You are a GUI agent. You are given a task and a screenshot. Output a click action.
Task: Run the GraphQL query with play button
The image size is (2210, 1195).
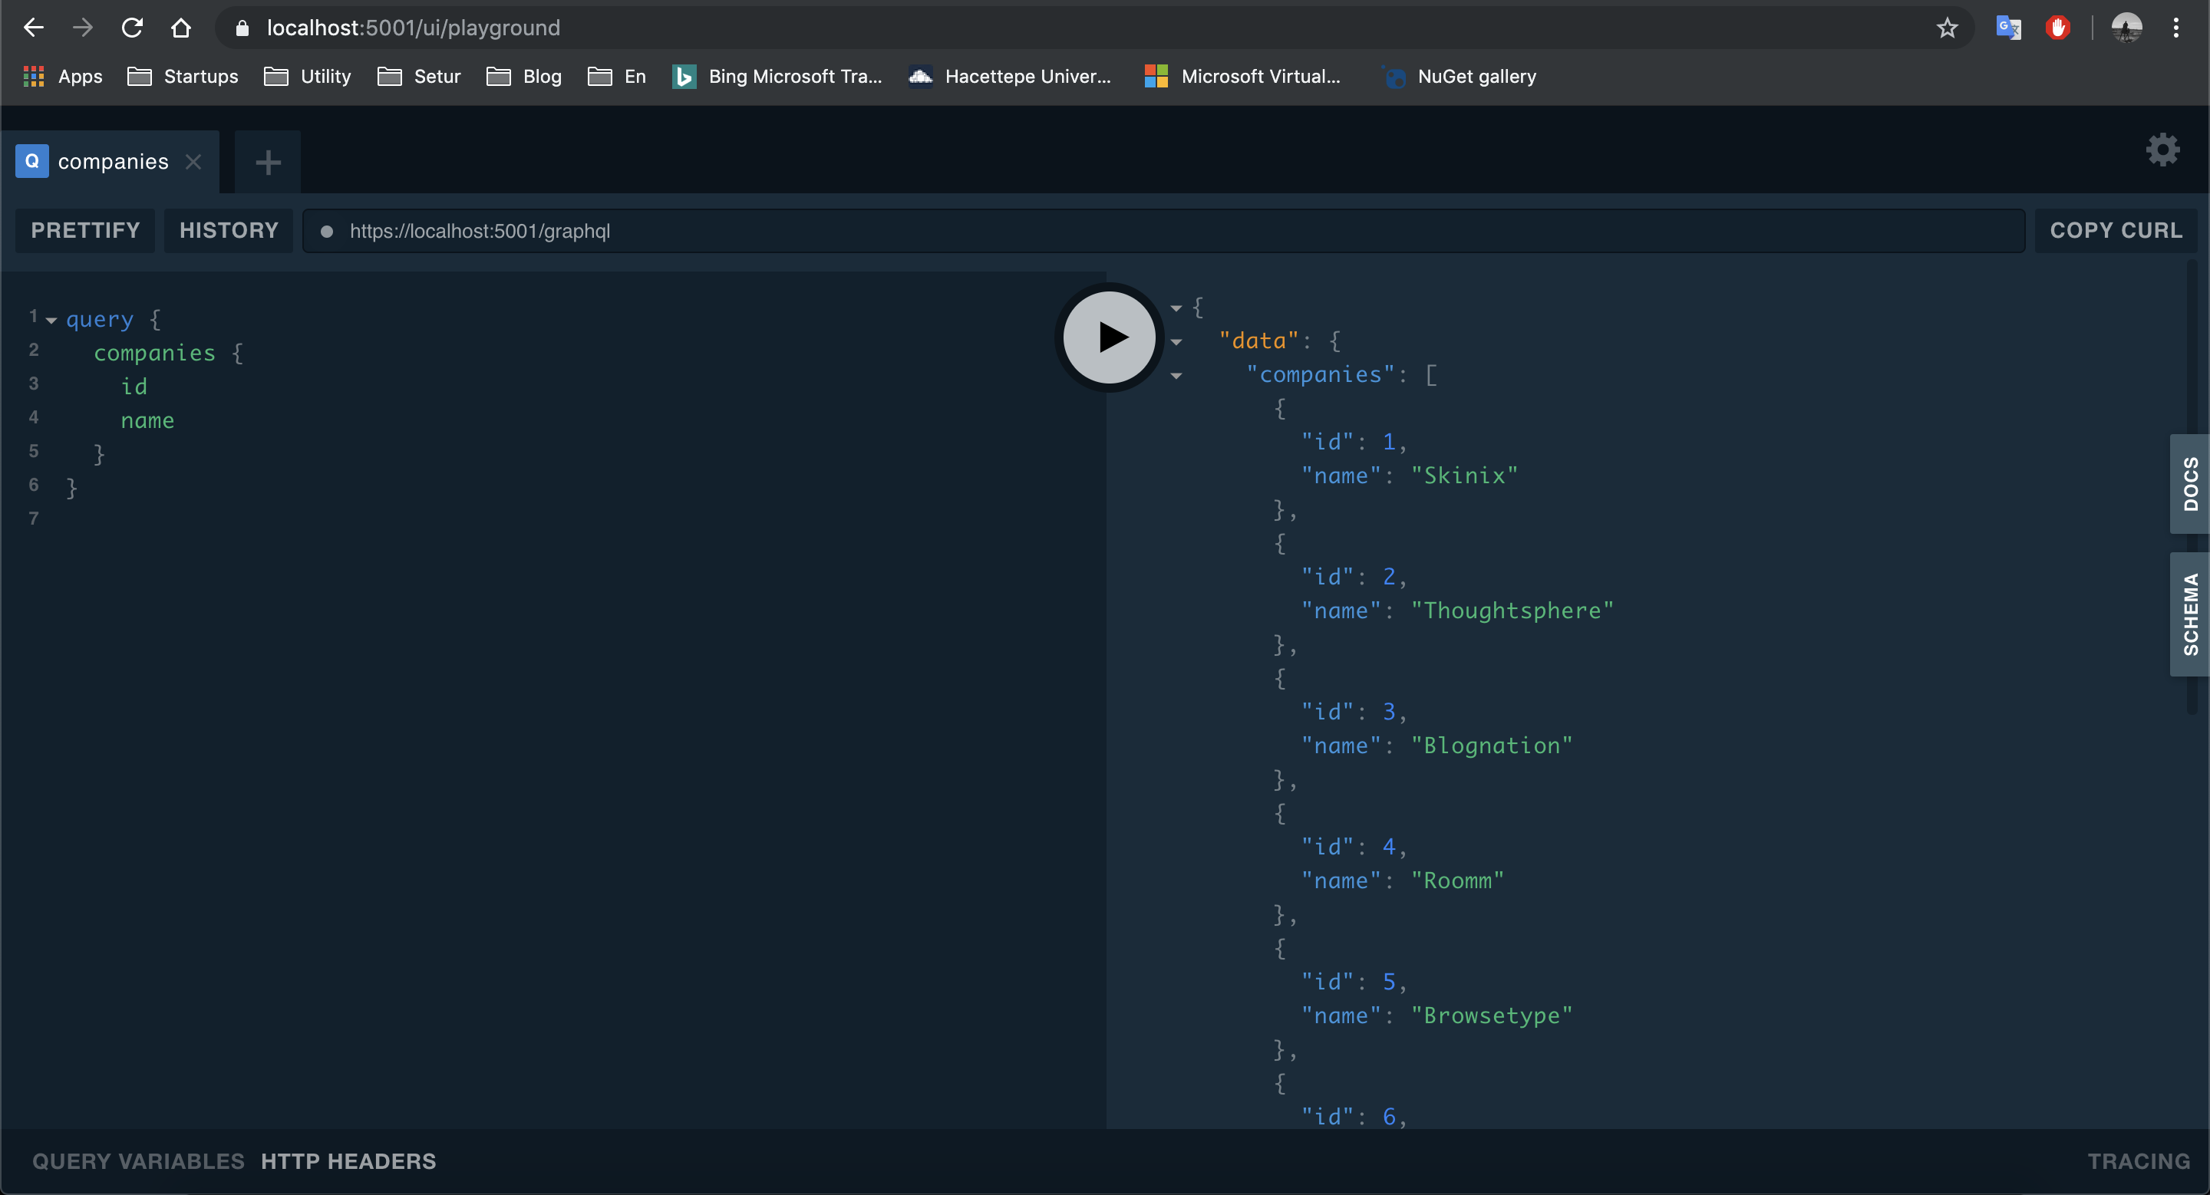pos(1110,337)
